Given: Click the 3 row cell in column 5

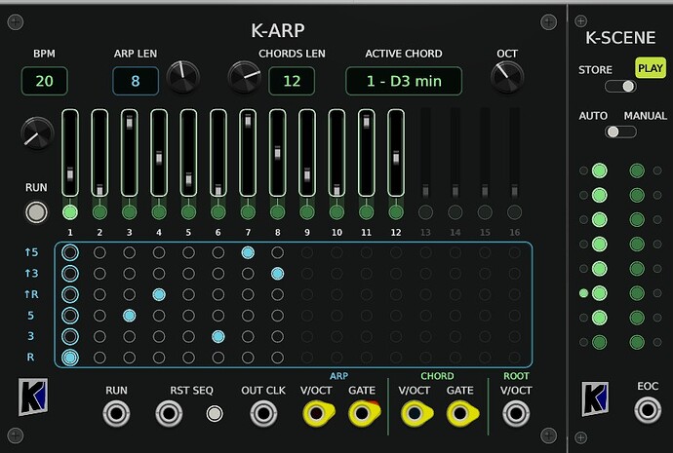Looking at the screenshot, I should tap(188, 336).
